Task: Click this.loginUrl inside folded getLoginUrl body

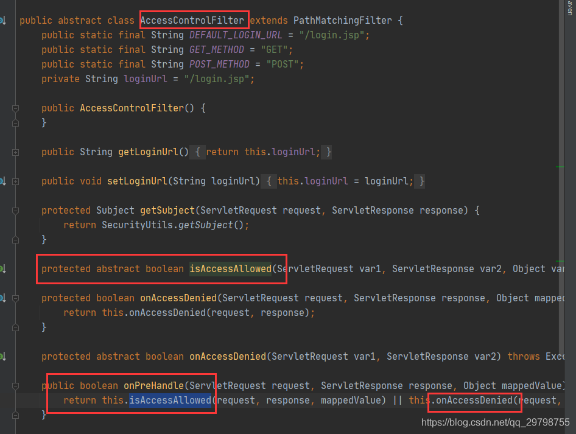Action: tap(280, 152)
